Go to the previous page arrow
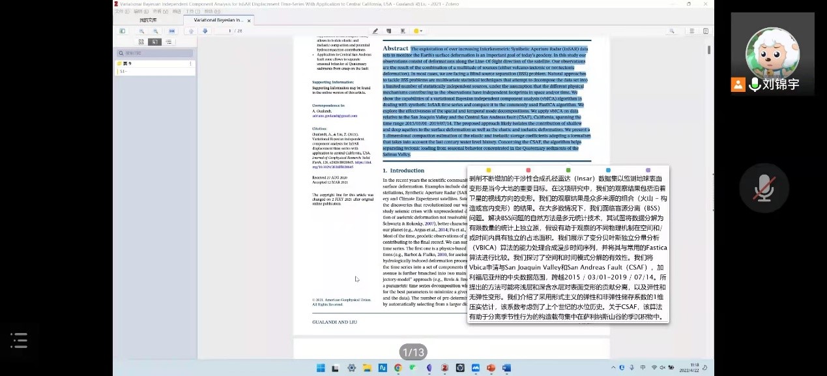The image size is (827, 376). (x=191, y=31)
